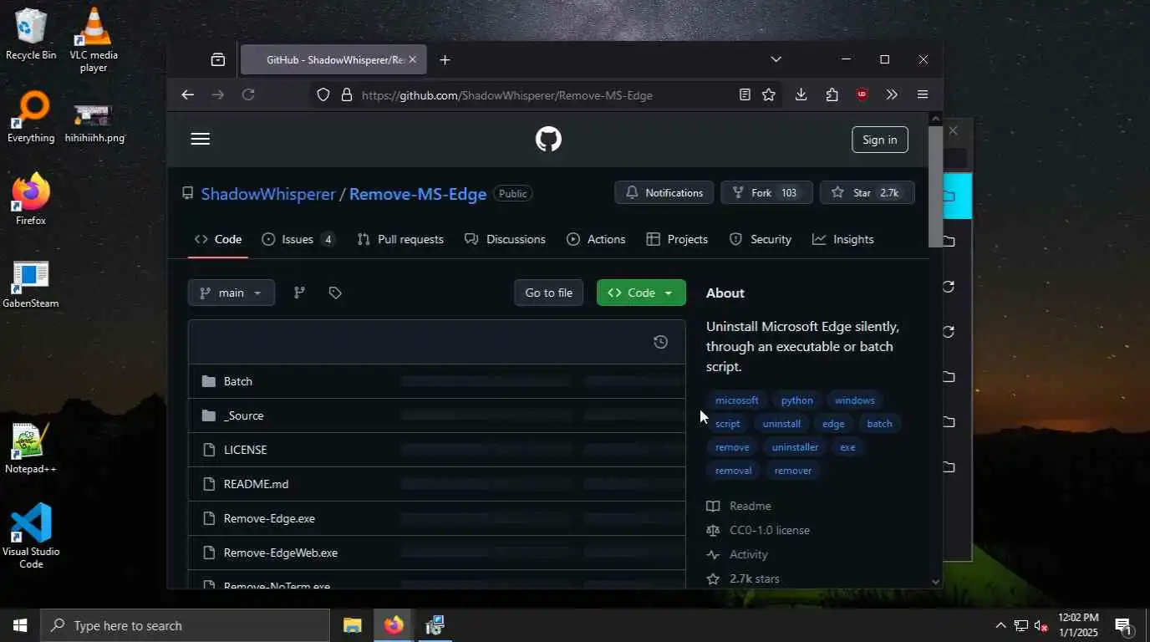Open GitHub's global navigation hamburger menu

(x=200, y=139)
